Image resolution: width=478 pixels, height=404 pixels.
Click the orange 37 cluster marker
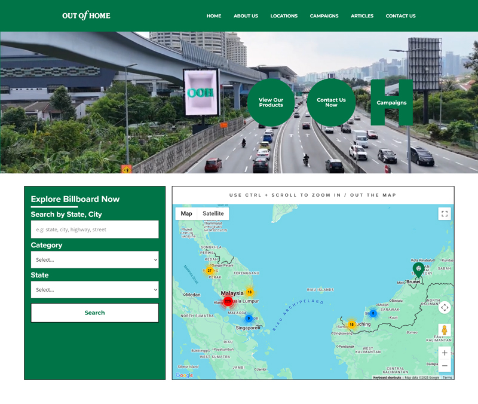click(210, 271)
